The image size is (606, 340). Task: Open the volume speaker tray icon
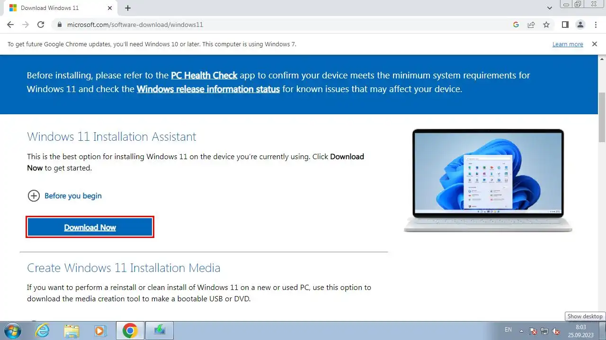556,331
